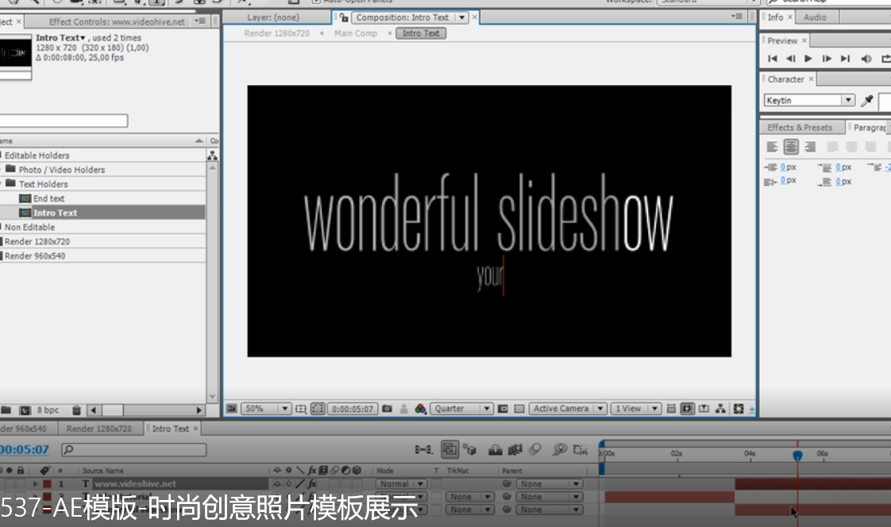Viewport: 891px width, 527px height.
Task: Open the Mode dropdown for layer 1
Action: (400, 484)
